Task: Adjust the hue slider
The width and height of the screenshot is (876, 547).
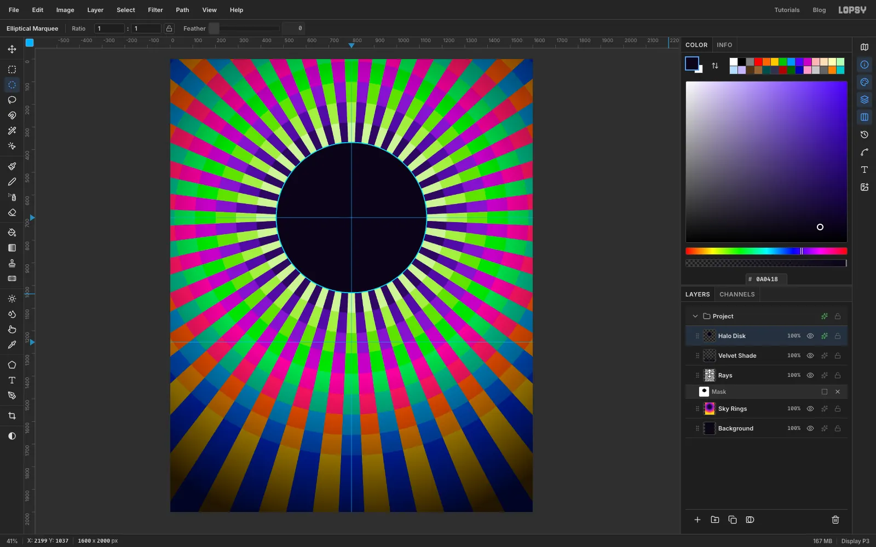Action: (x=766, y=251)
